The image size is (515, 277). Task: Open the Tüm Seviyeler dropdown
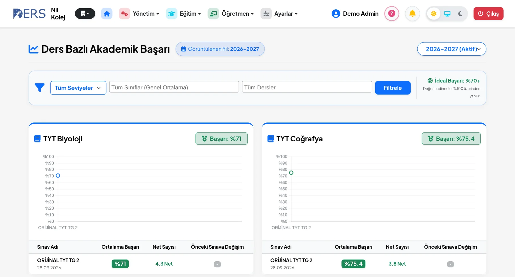point(78,88)
